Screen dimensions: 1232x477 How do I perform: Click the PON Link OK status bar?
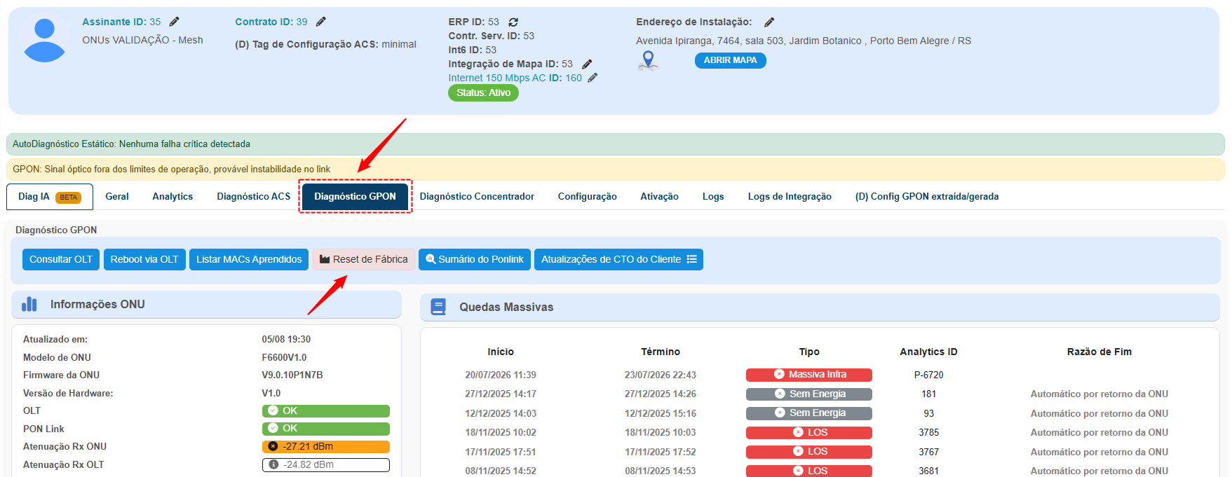point(326,429)
